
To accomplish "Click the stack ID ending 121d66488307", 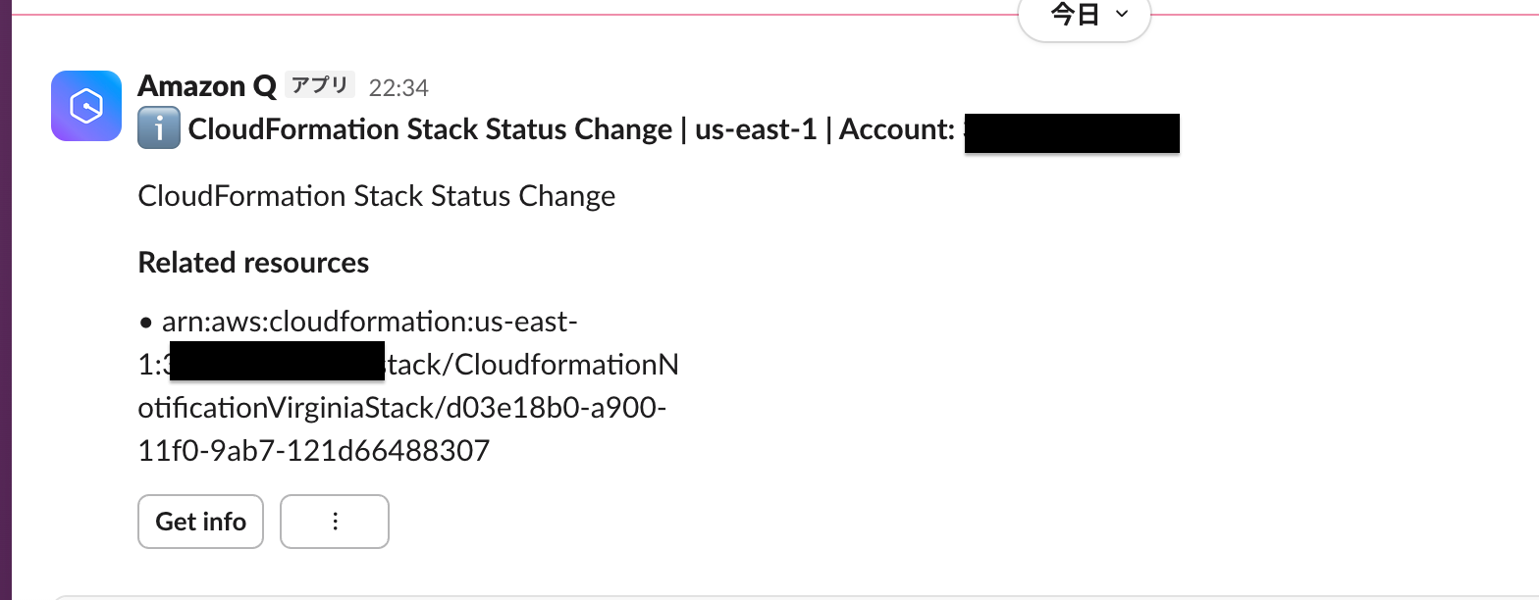I will coord(314,451).
